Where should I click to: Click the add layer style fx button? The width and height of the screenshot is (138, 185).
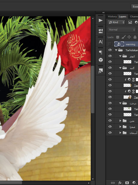(x=120, y=183)
